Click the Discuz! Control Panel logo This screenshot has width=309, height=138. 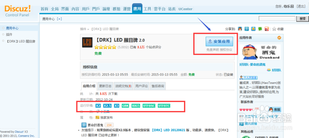[x=18, y=11]
